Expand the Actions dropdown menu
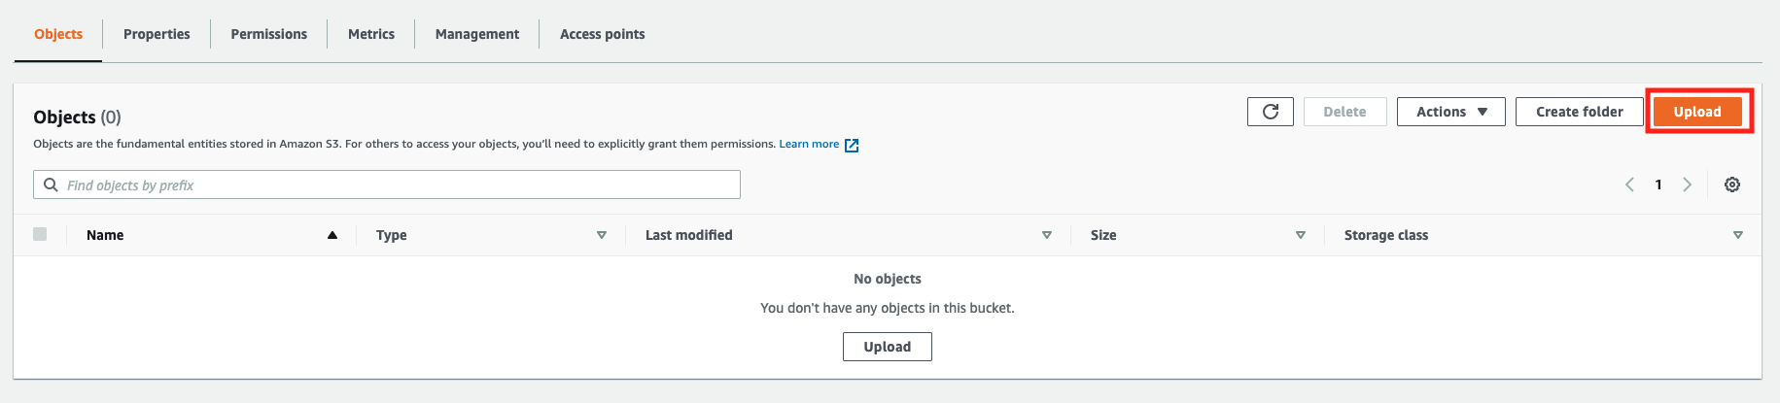 coord(1450,112)
